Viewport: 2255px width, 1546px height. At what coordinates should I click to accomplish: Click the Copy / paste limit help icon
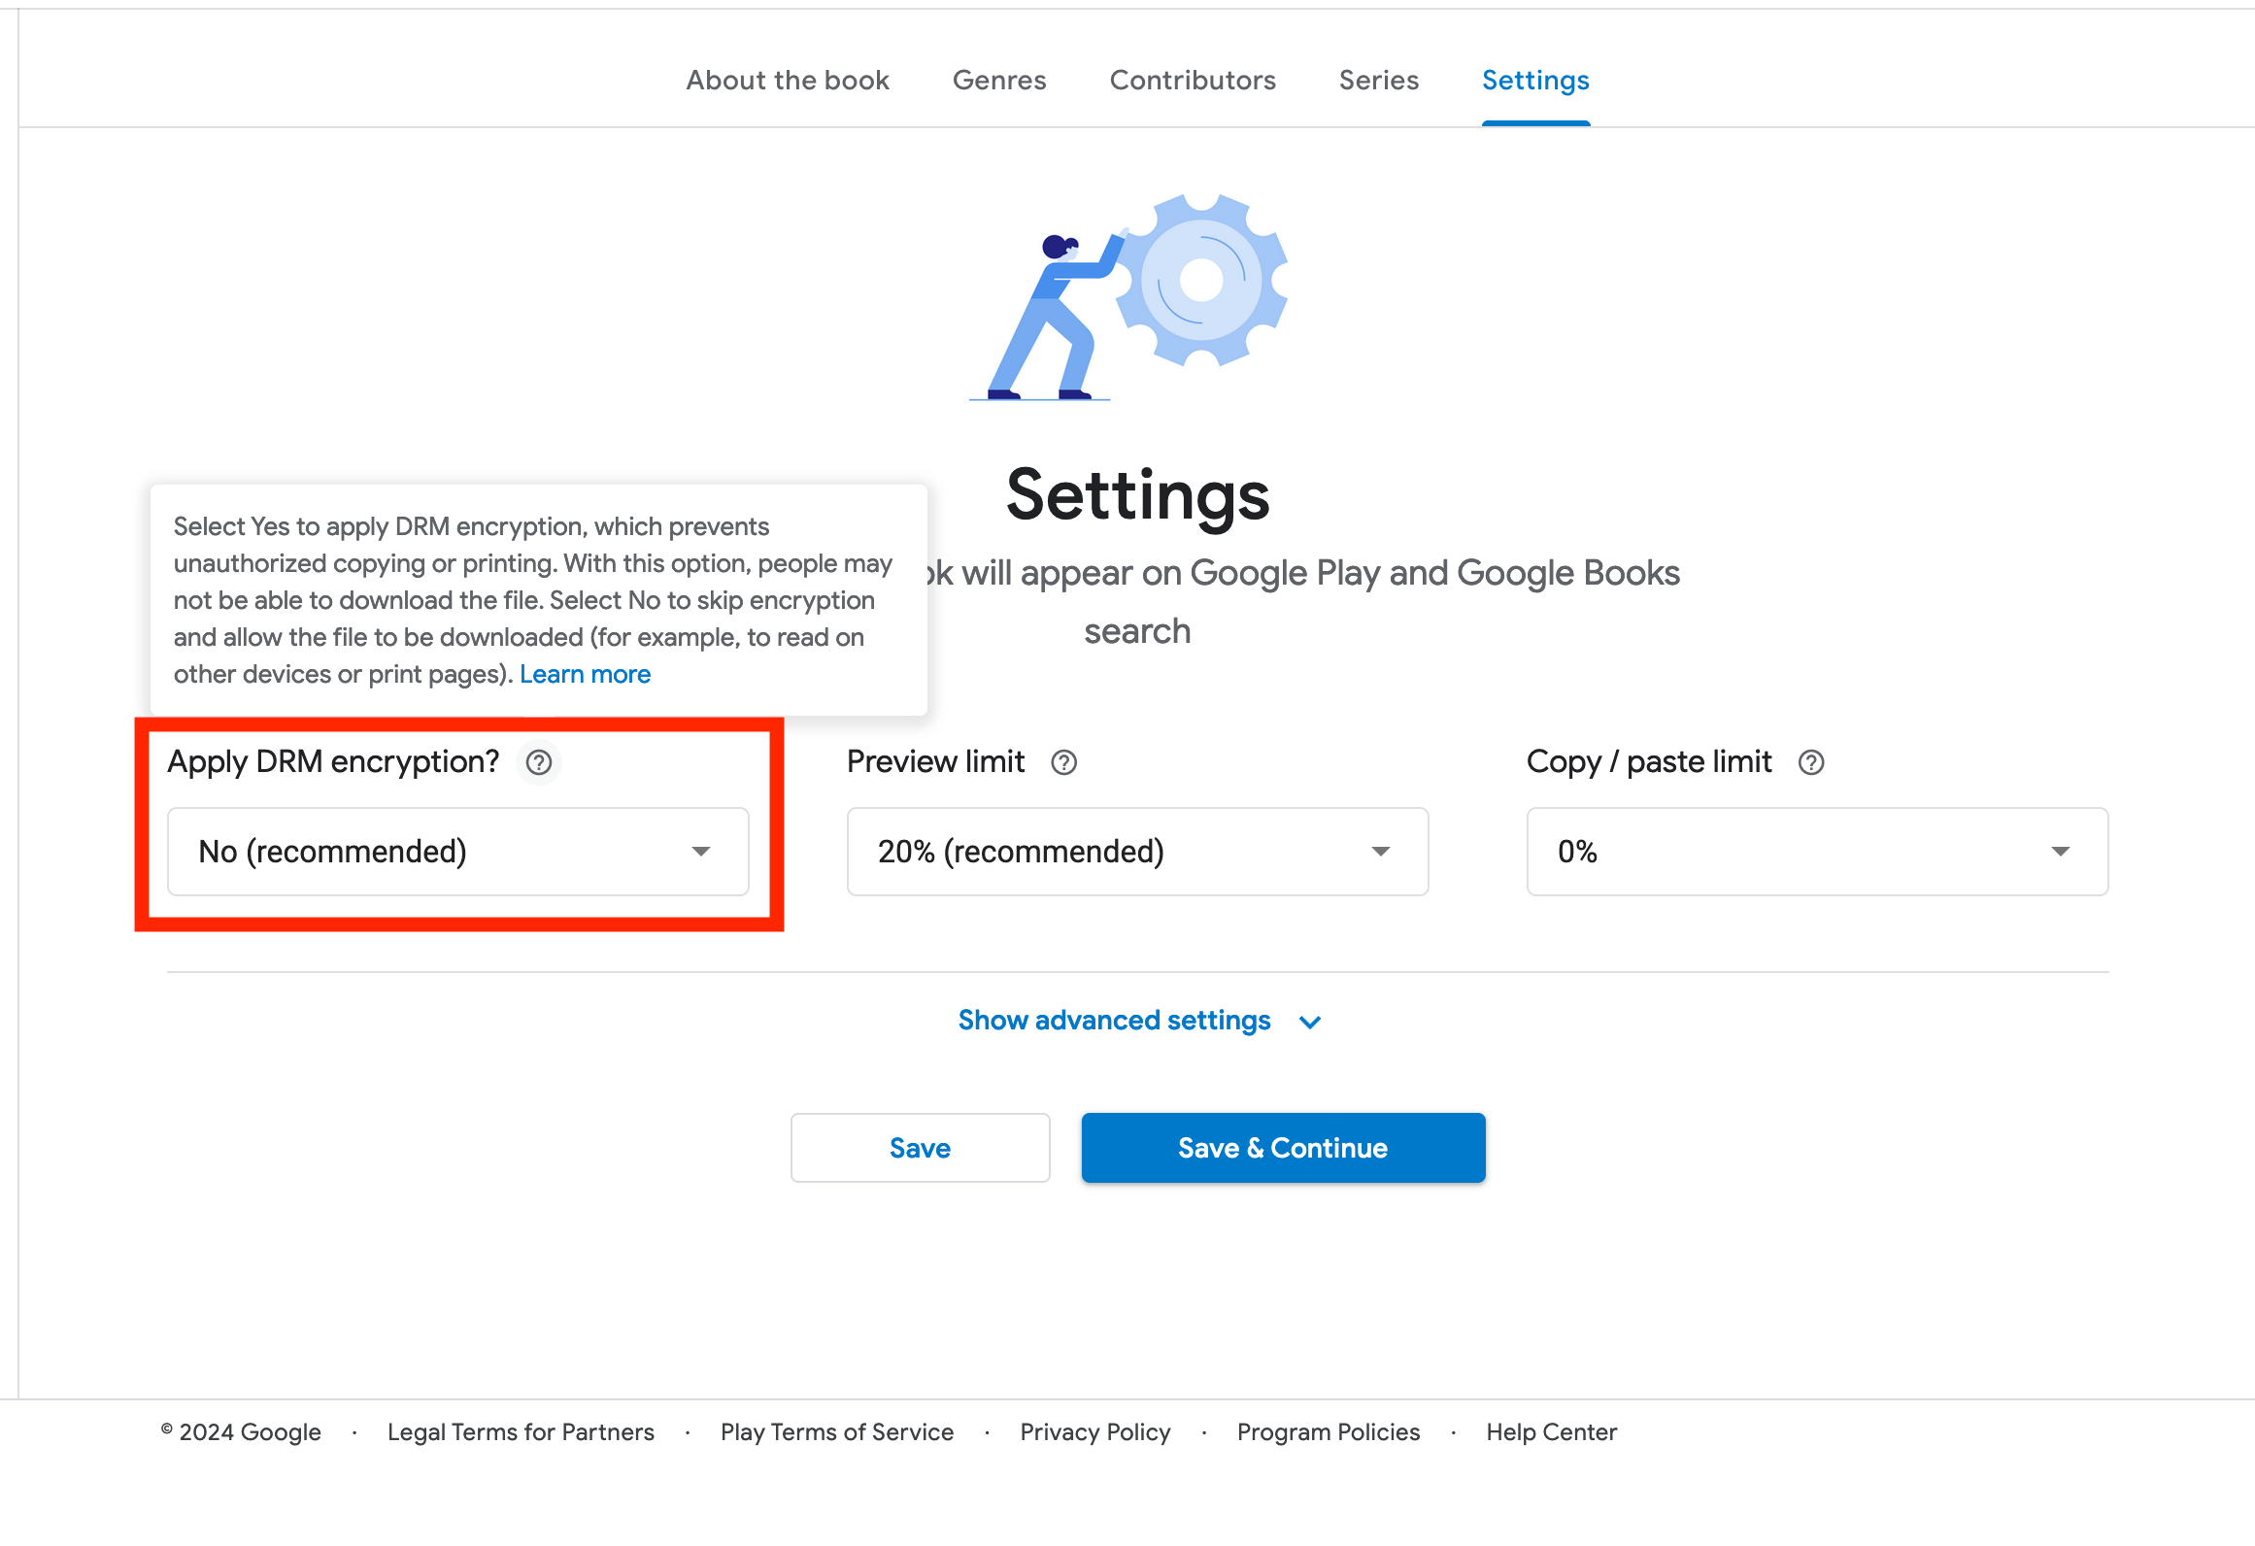pos(1811,762)
